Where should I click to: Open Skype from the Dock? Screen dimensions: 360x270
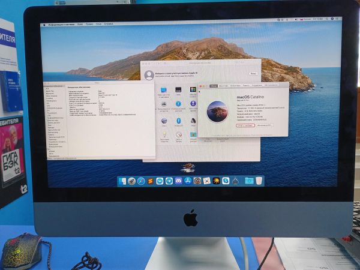pos(226,181)
